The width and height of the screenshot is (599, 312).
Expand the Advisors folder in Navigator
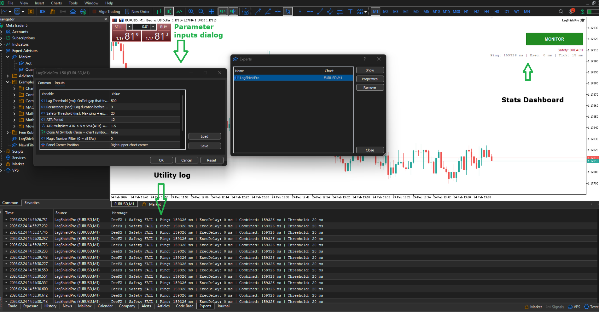(x=8, y=76)
